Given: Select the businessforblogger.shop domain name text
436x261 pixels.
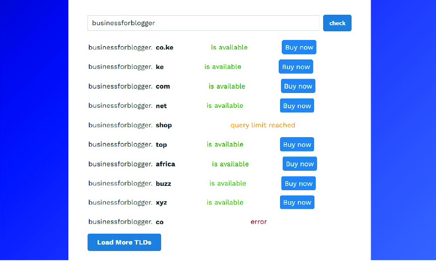Looking at the screenshot, I should tap(129, 125).
